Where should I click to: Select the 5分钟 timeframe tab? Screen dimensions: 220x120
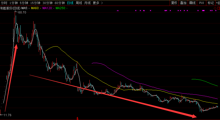click(x=24, y=3)
